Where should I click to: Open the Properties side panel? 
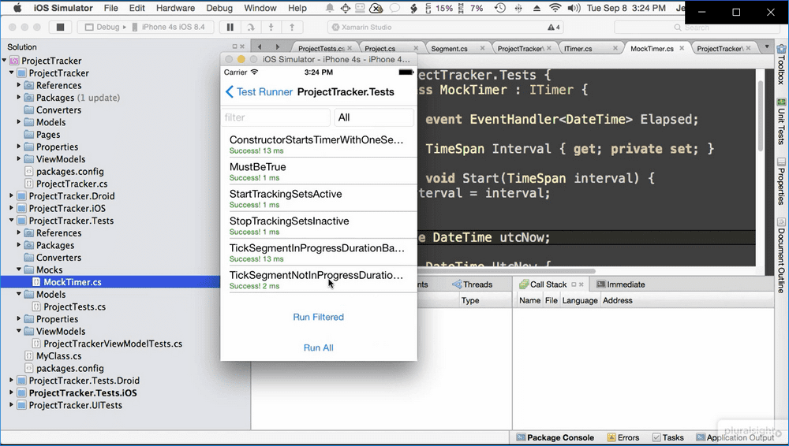(781, 181)
